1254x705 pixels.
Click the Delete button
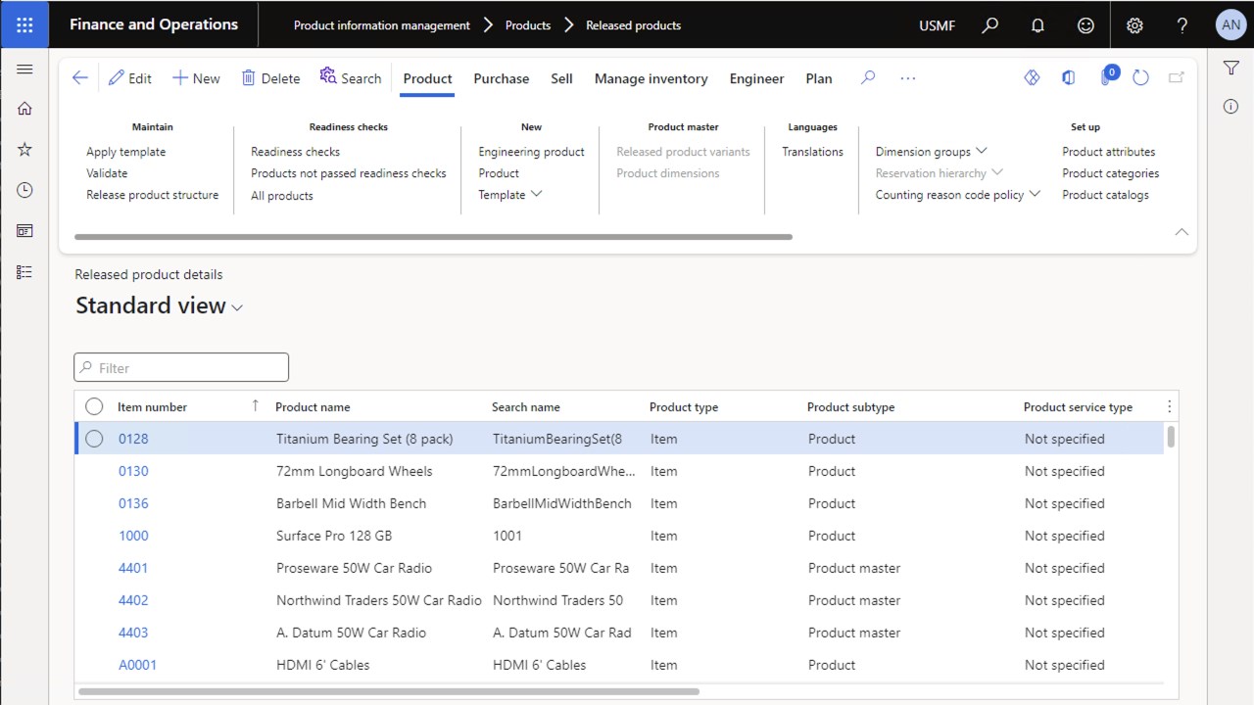270,78
